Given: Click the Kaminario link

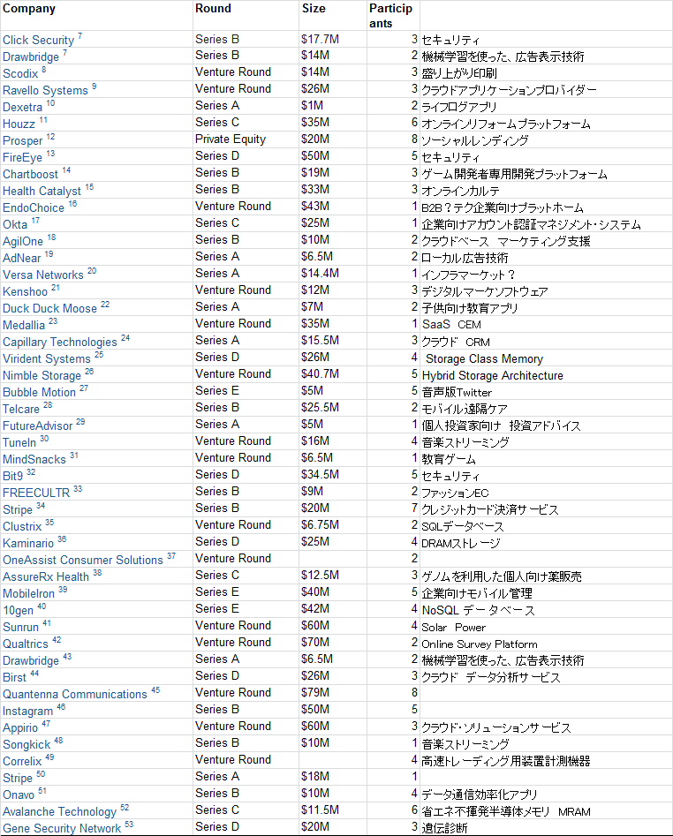Looking at the screenshot, I should pos(28,543).
